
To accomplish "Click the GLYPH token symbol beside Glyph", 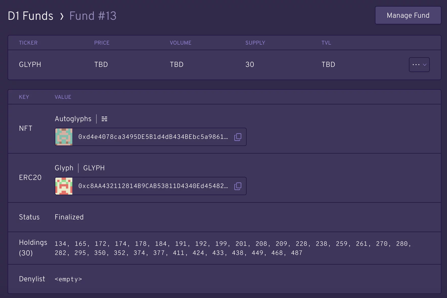I will tap(94, 168).
